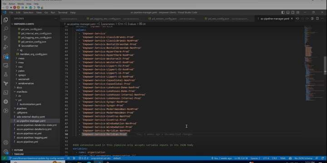
Task: Open the Kubernetes extension view
Action: [5, 101]
